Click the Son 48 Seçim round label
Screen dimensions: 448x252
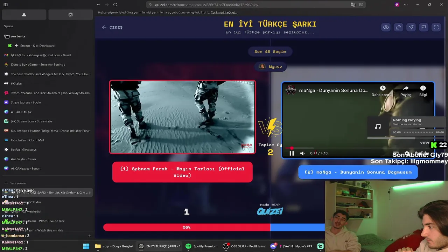click(270, 51)
